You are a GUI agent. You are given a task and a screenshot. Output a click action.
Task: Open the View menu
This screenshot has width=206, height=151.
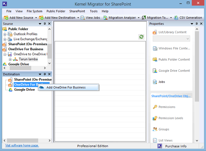(x=19, y=11)
